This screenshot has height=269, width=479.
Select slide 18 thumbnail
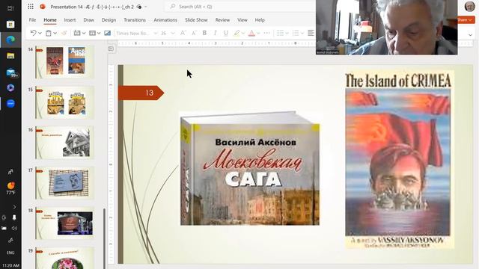coord(65,223)
